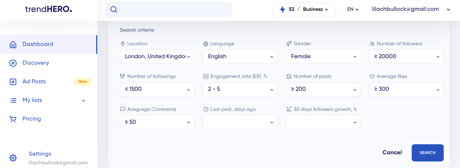The image size is (460, 168).
Task: Open the Discovery menu item
Action: coord(36,63)
